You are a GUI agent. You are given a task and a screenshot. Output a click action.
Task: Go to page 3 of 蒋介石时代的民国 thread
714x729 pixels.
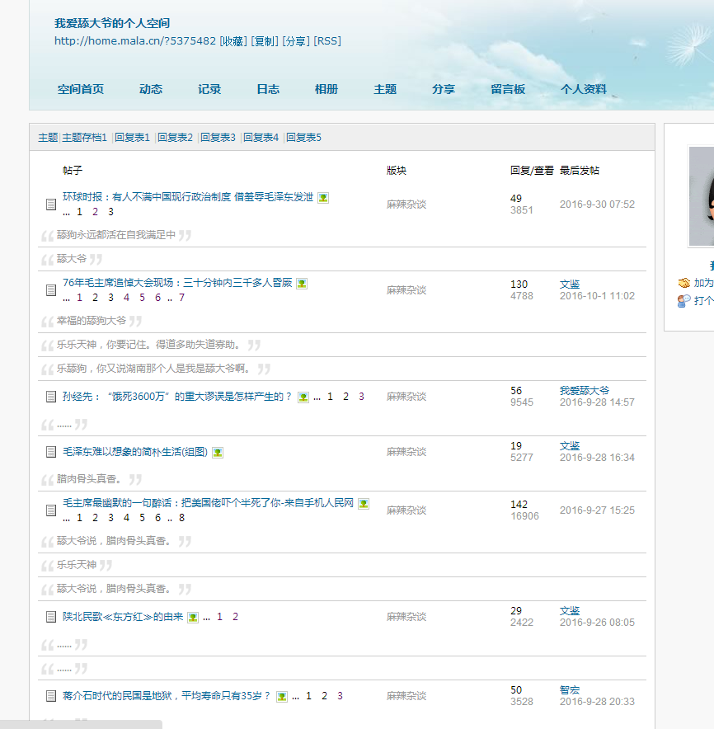340,696
